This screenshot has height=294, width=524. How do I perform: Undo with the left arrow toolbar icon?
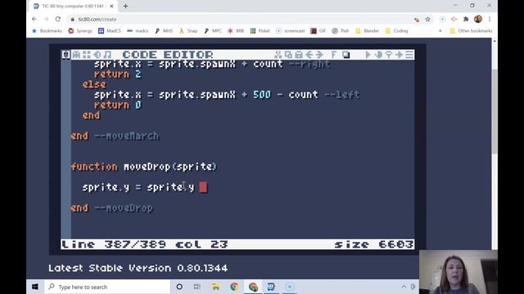309,55
